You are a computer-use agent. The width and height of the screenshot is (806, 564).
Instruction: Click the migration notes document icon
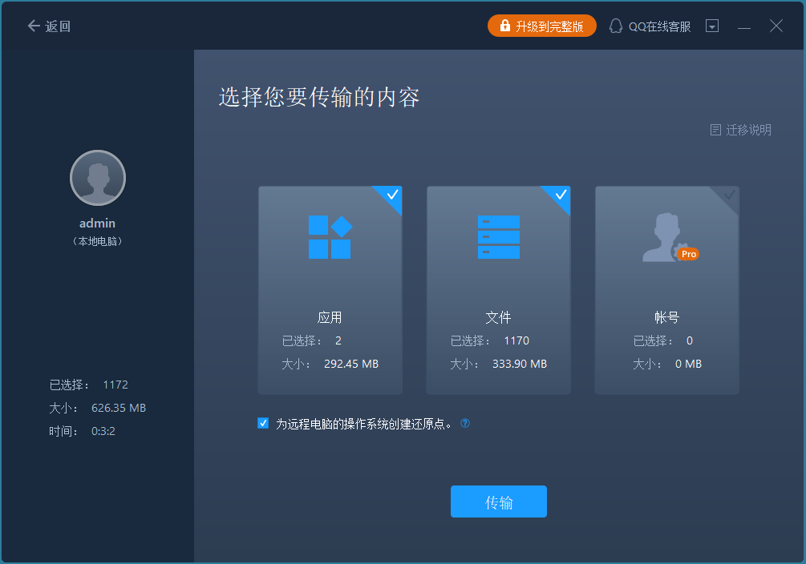715,130
